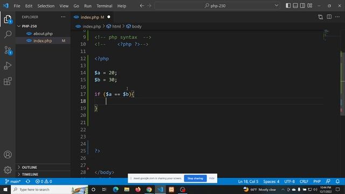The image size is (345, 194).
Task: Click Windows Start button
Action: pos(5,189)
